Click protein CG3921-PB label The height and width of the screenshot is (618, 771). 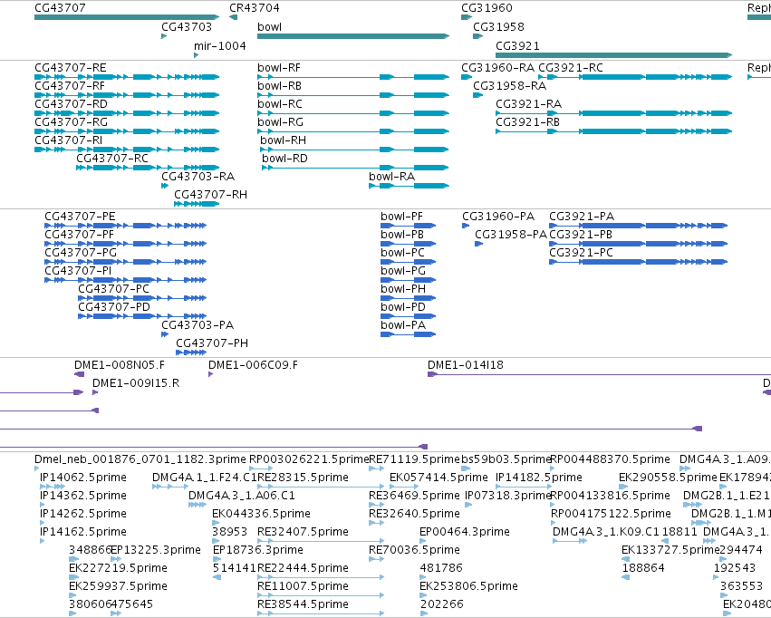coord(581,235)
